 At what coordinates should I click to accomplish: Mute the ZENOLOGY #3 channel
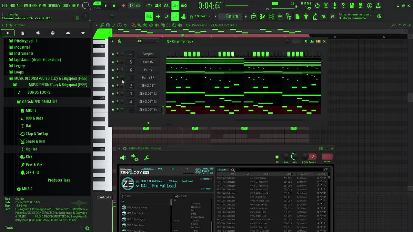point(113,102)
